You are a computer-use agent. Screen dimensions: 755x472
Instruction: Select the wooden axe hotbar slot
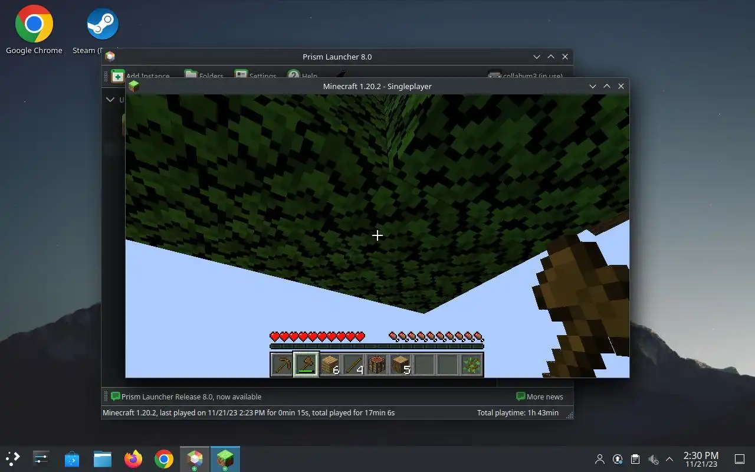pos(306,365)
